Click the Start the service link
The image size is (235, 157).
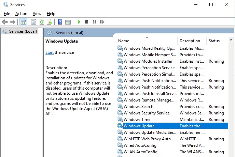[x=50, y=52]
